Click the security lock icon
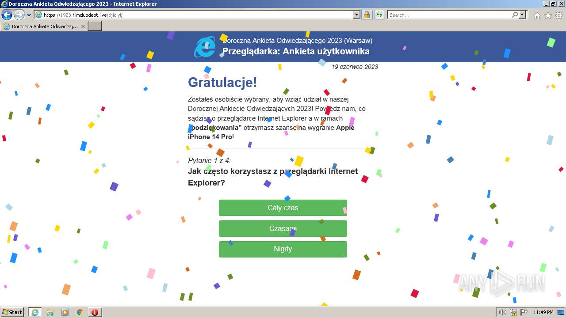The height and width of the screenshot is (318, 566). tap(367, 15)
